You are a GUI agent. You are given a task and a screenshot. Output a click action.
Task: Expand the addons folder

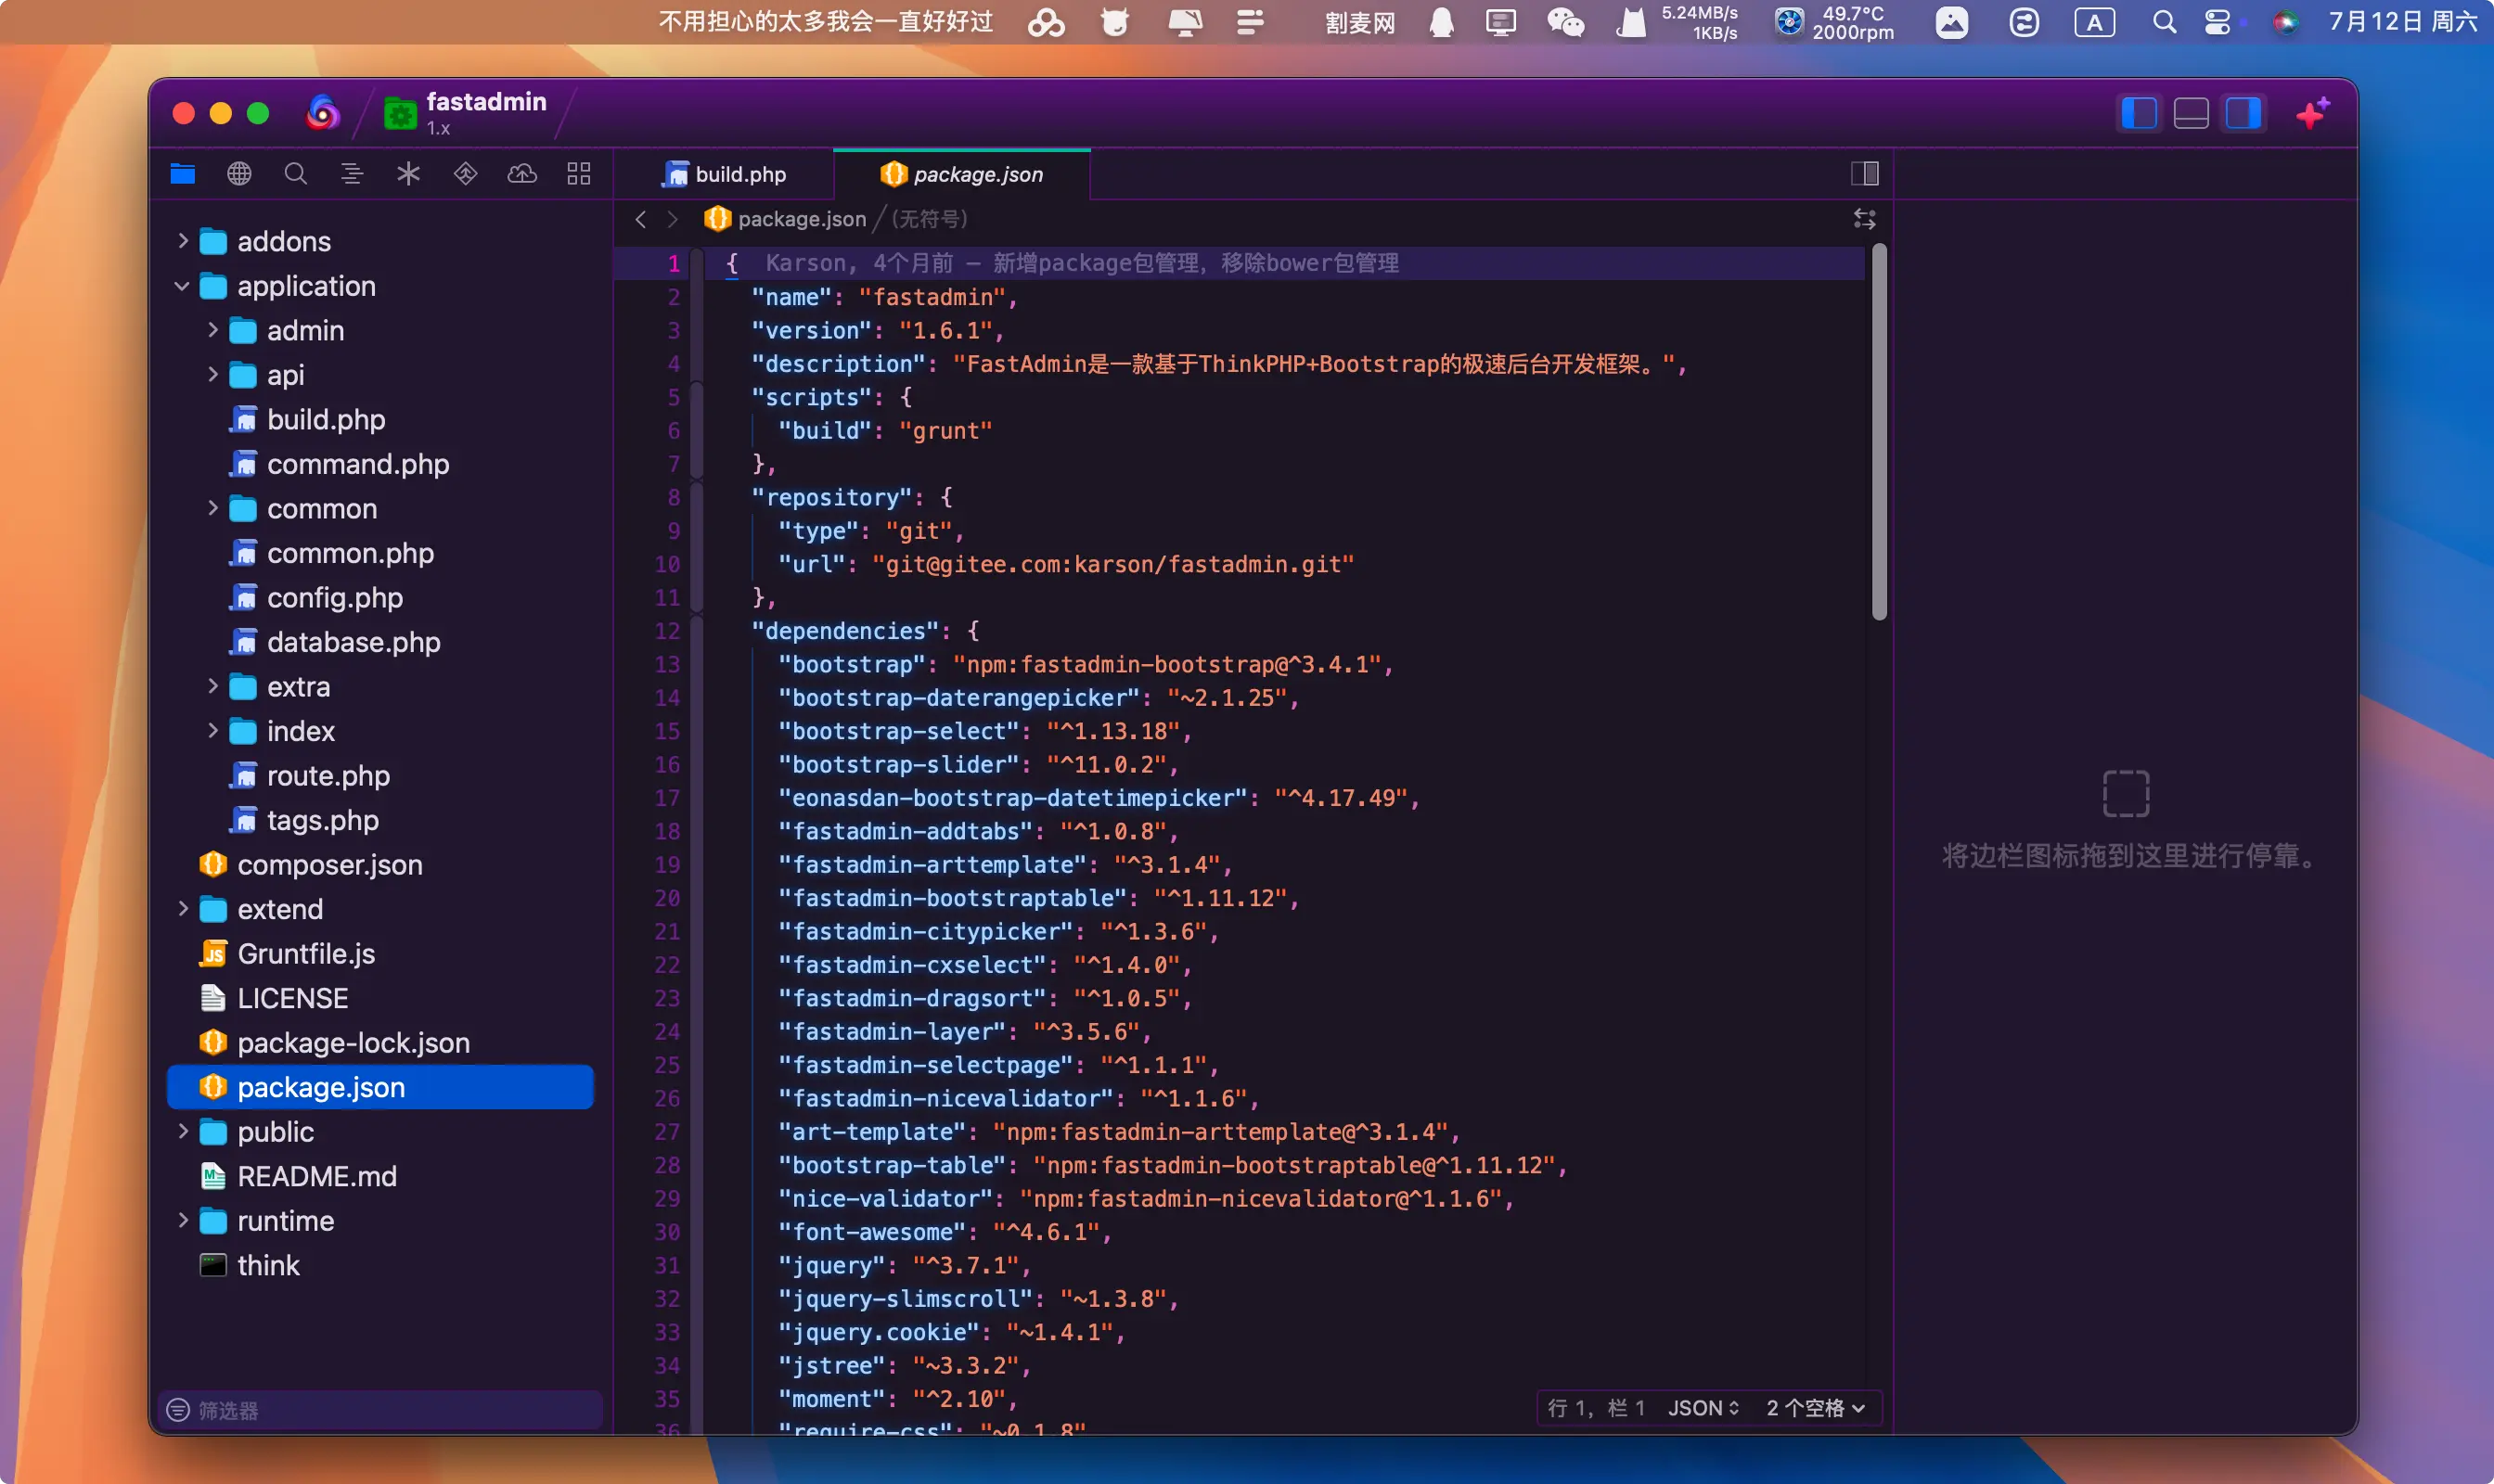click(182, 242)
